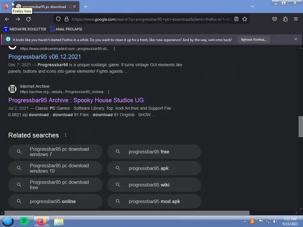Viewport: 303px width, 227px height.
Task: Dismiss the Firefox notification bar
Action: [x=296, y=39]
